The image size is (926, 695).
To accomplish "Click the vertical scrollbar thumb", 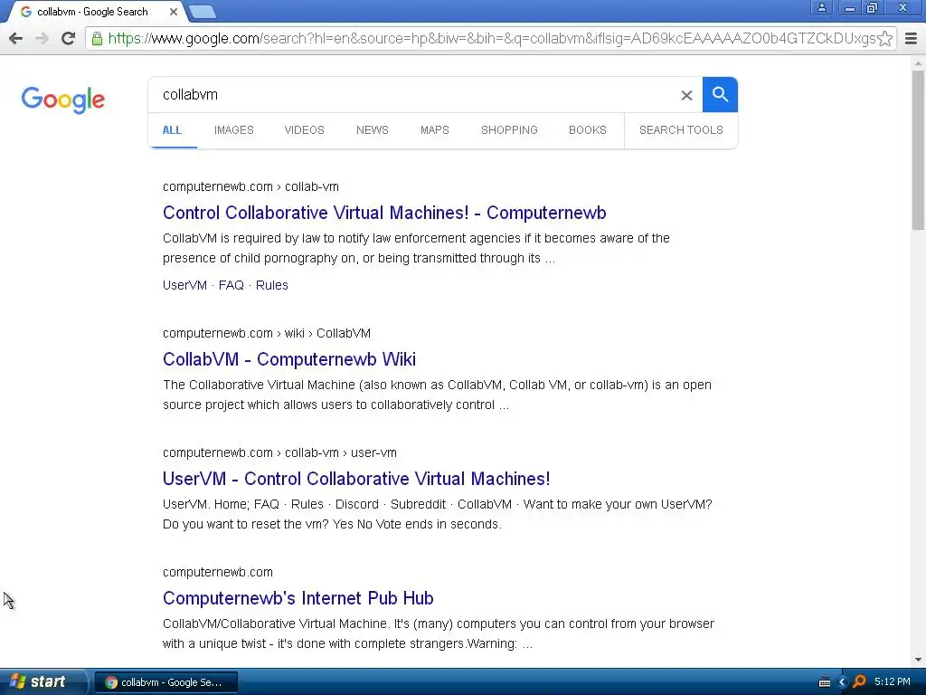I will pos(919,150).
